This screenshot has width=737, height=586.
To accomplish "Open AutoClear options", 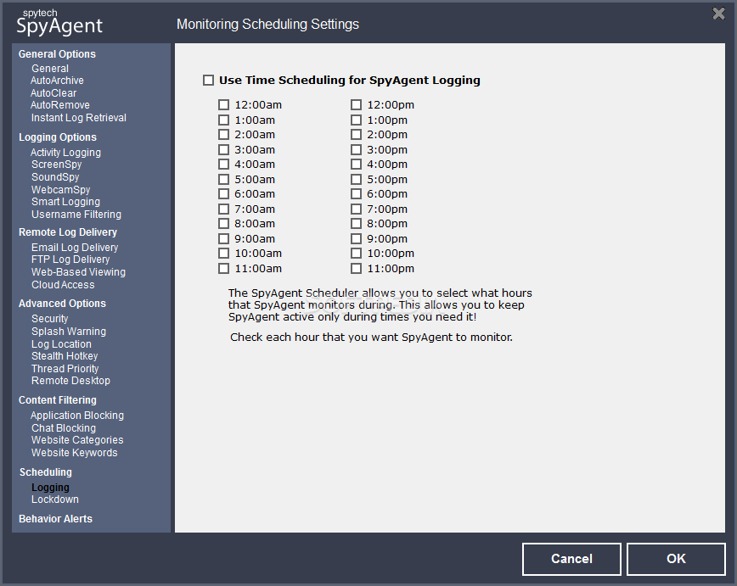I will coord(53,93).
